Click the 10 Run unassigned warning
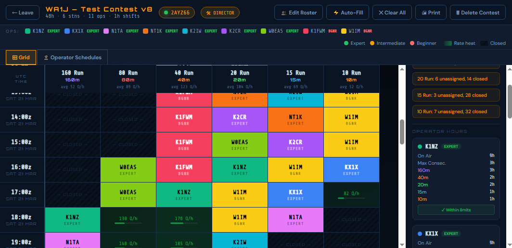Viewport: 512px width, 248px height. click(456, 111)
